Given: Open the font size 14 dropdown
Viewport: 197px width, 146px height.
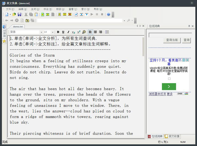Looking at the screenshot, I should pos(53,32).
